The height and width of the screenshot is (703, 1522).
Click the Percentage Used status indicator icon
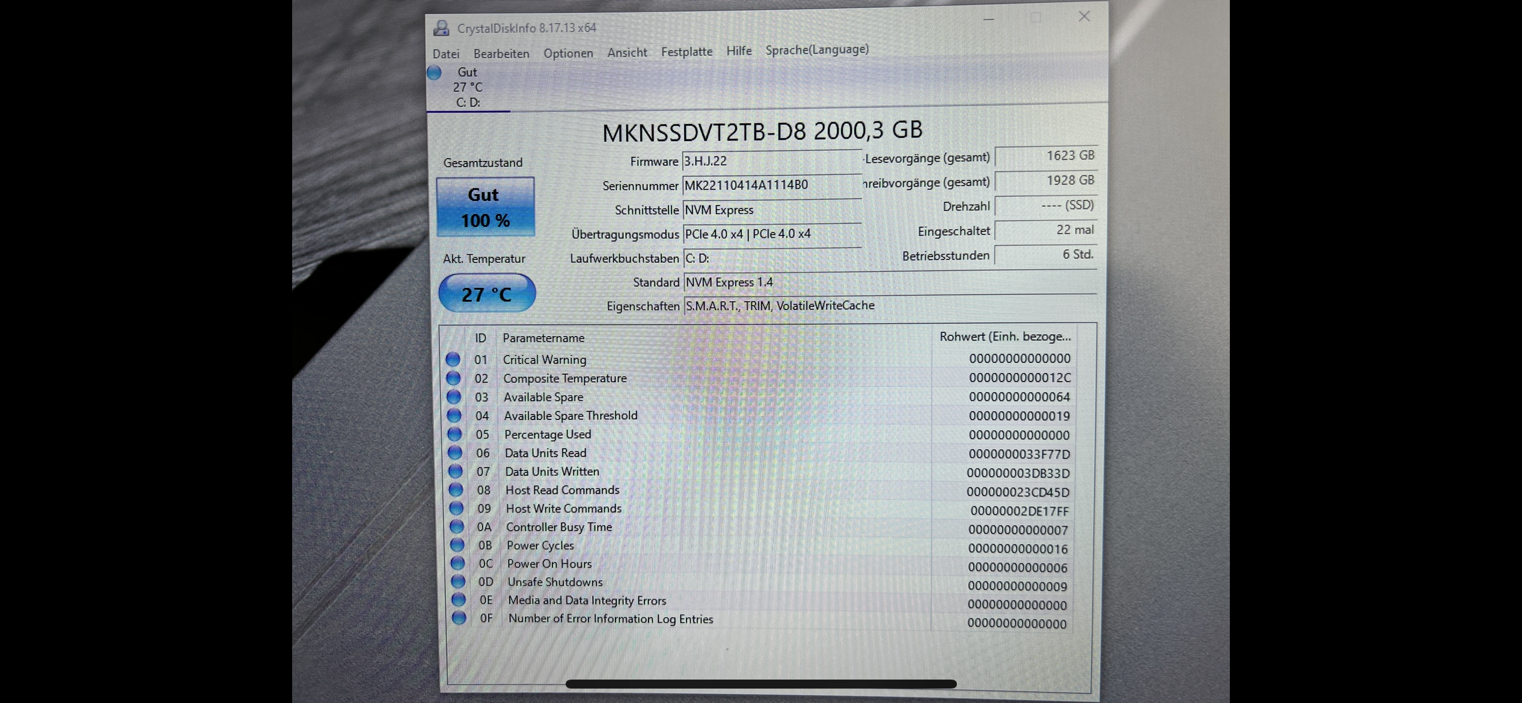(x=454, y=434)
